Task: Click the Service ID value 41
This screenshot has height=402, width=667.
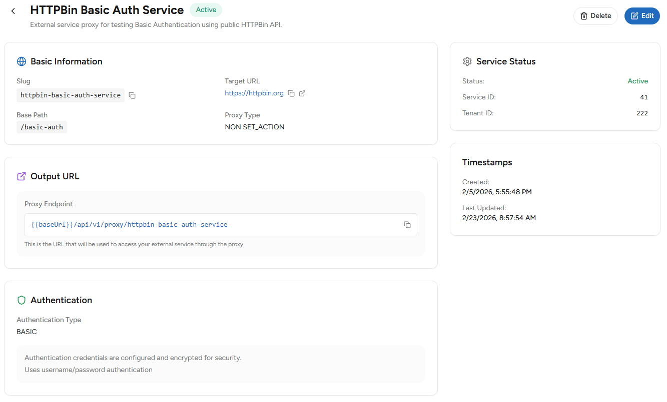Action: pos(644,97)
